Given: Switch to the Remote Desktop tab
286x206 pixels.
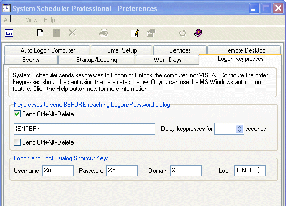Looking at the screenshot, I should pyautogui.click(x=244, y=50).
